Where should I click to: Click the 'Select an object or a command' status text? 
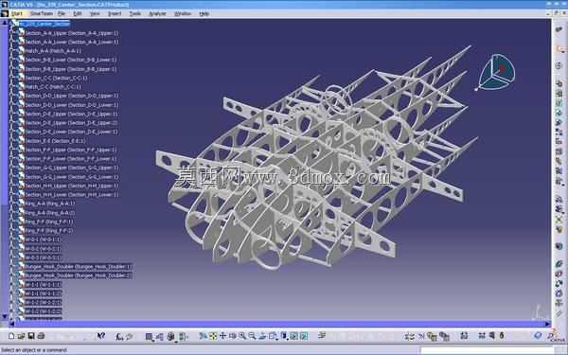(x=34, y=350)
